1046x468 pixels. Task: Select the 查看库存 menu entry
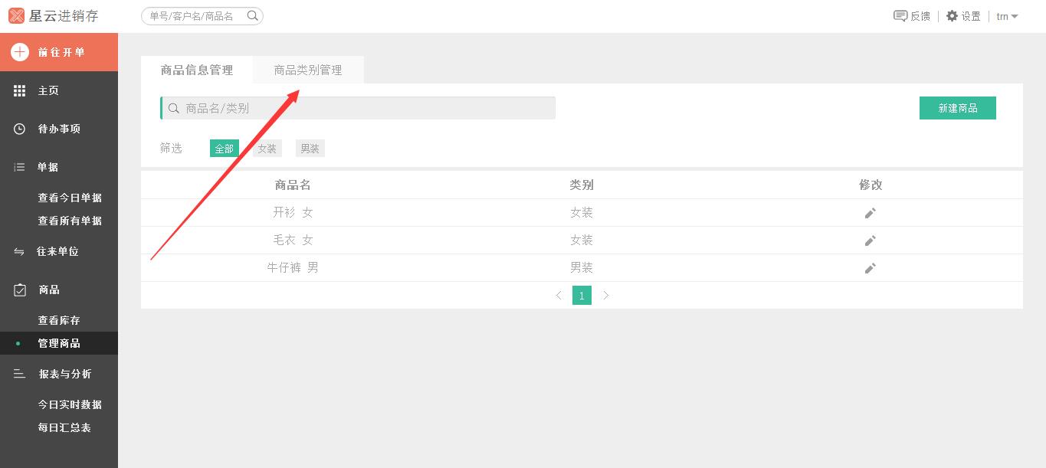coord(58,320)
